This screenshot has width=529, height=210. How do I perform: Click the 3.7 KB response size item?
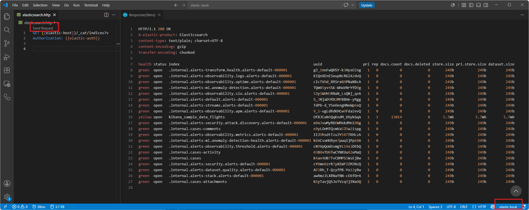[x=57, y=207]
